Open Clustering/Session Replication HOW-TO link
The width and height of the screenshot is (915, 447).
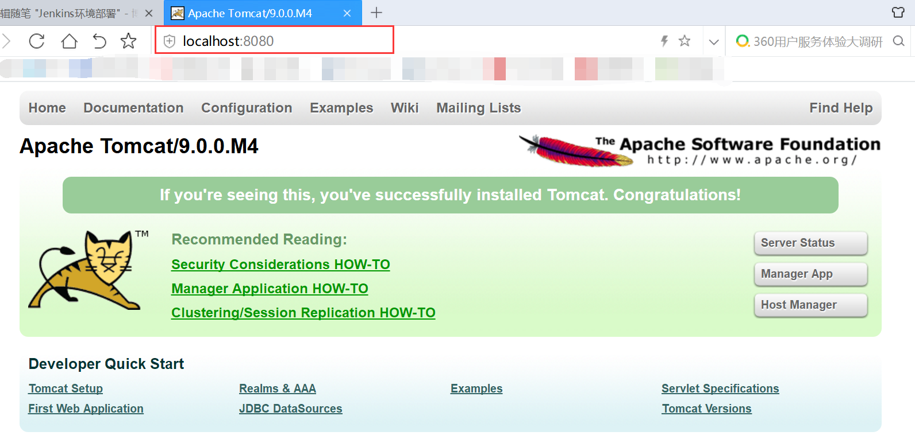[303, 313]
